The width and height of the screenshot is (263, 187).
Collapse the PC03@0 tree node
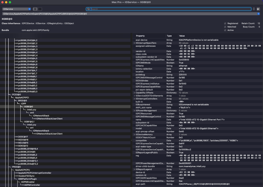[x=11, y=95]
